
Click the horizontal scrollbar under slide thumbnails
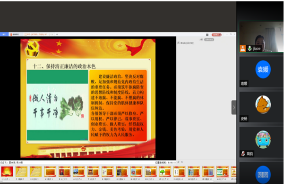coord(118,182)
